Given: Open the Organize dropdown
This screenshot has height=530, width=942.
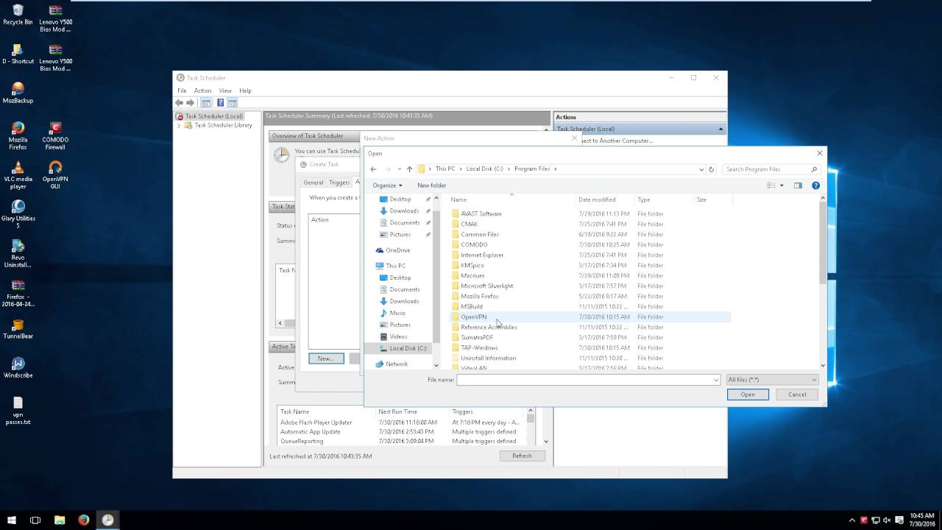Looking at the screenshot, I should (387, 185).
